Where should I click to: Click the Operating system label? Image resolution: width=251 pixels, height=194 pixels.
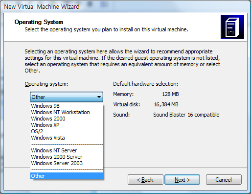pyautogui.click(x=46, y=84)
